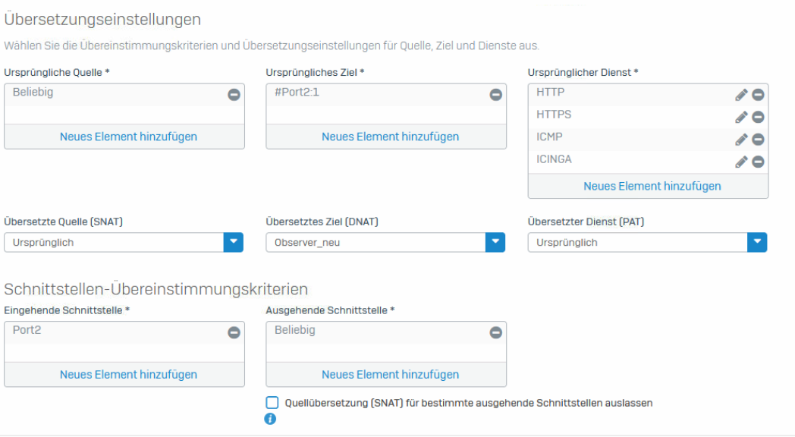Remove the HTTP service entry

click(758, 94)
